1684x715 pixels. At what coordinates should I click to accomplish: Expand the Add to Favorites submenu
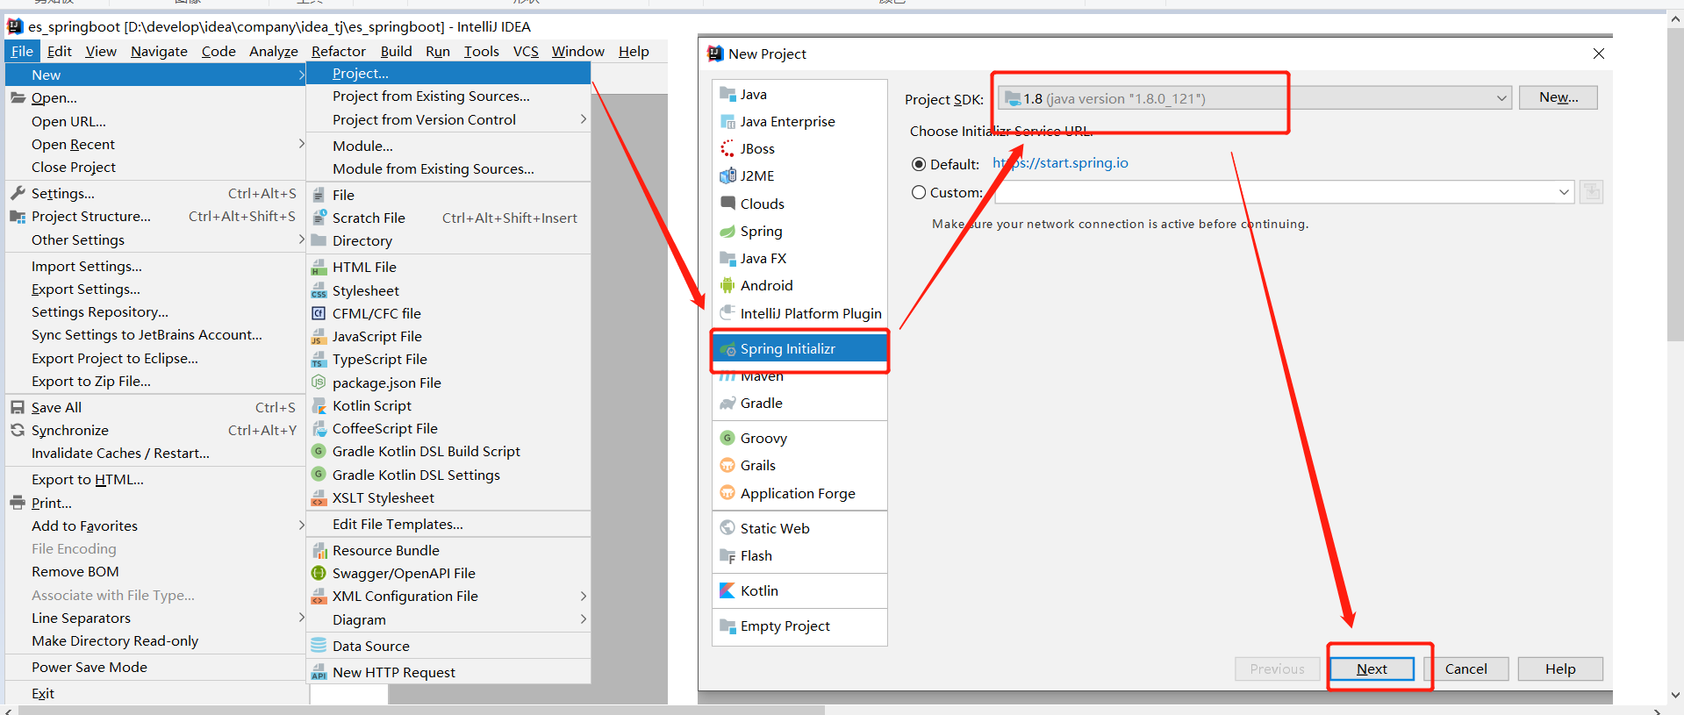(301, 526)
